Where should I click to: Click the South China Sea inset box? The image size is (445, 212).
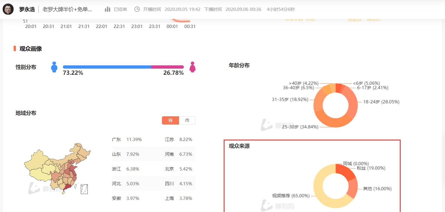84,189
